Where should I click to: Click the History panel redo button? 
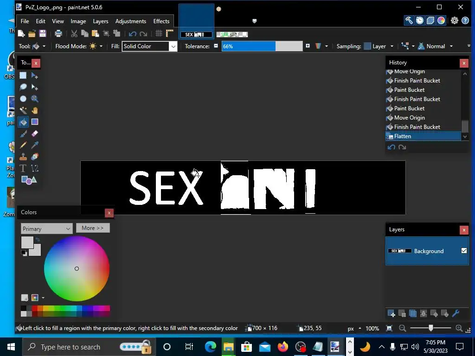click(402, 147)
